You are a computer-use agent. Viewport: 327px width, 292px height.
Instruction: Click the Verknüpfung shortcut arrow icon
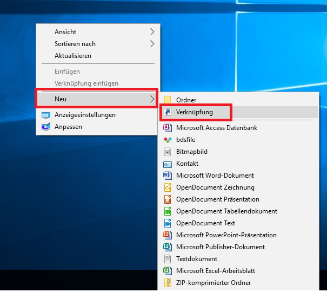point(168,112)
